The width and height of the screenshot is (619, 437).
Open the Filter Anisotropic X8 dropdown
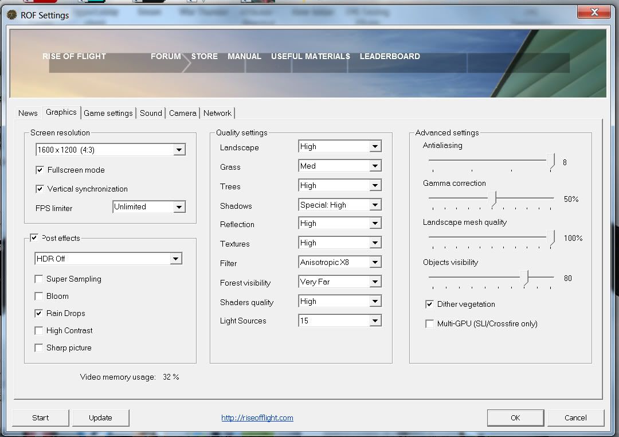pyautogui.click(x=340, y=262)
